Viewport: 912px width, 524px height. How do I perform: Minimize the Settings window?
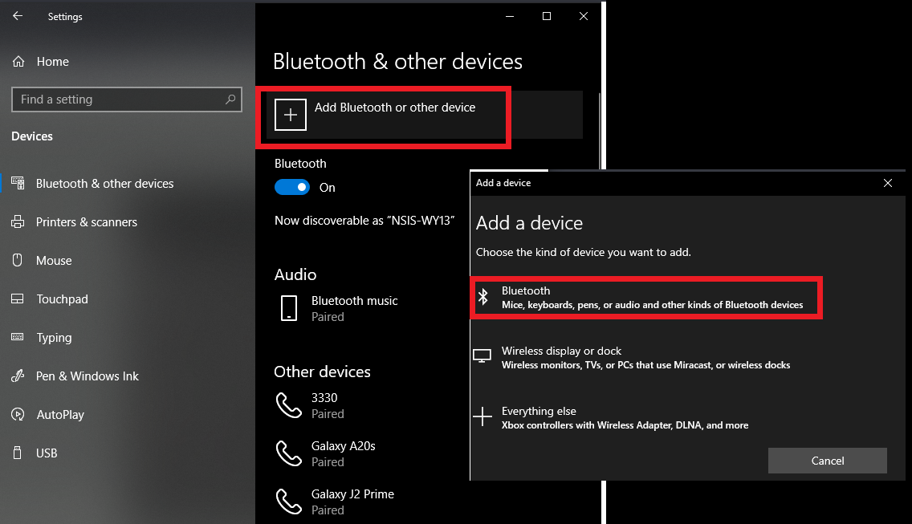click(510, 16)
